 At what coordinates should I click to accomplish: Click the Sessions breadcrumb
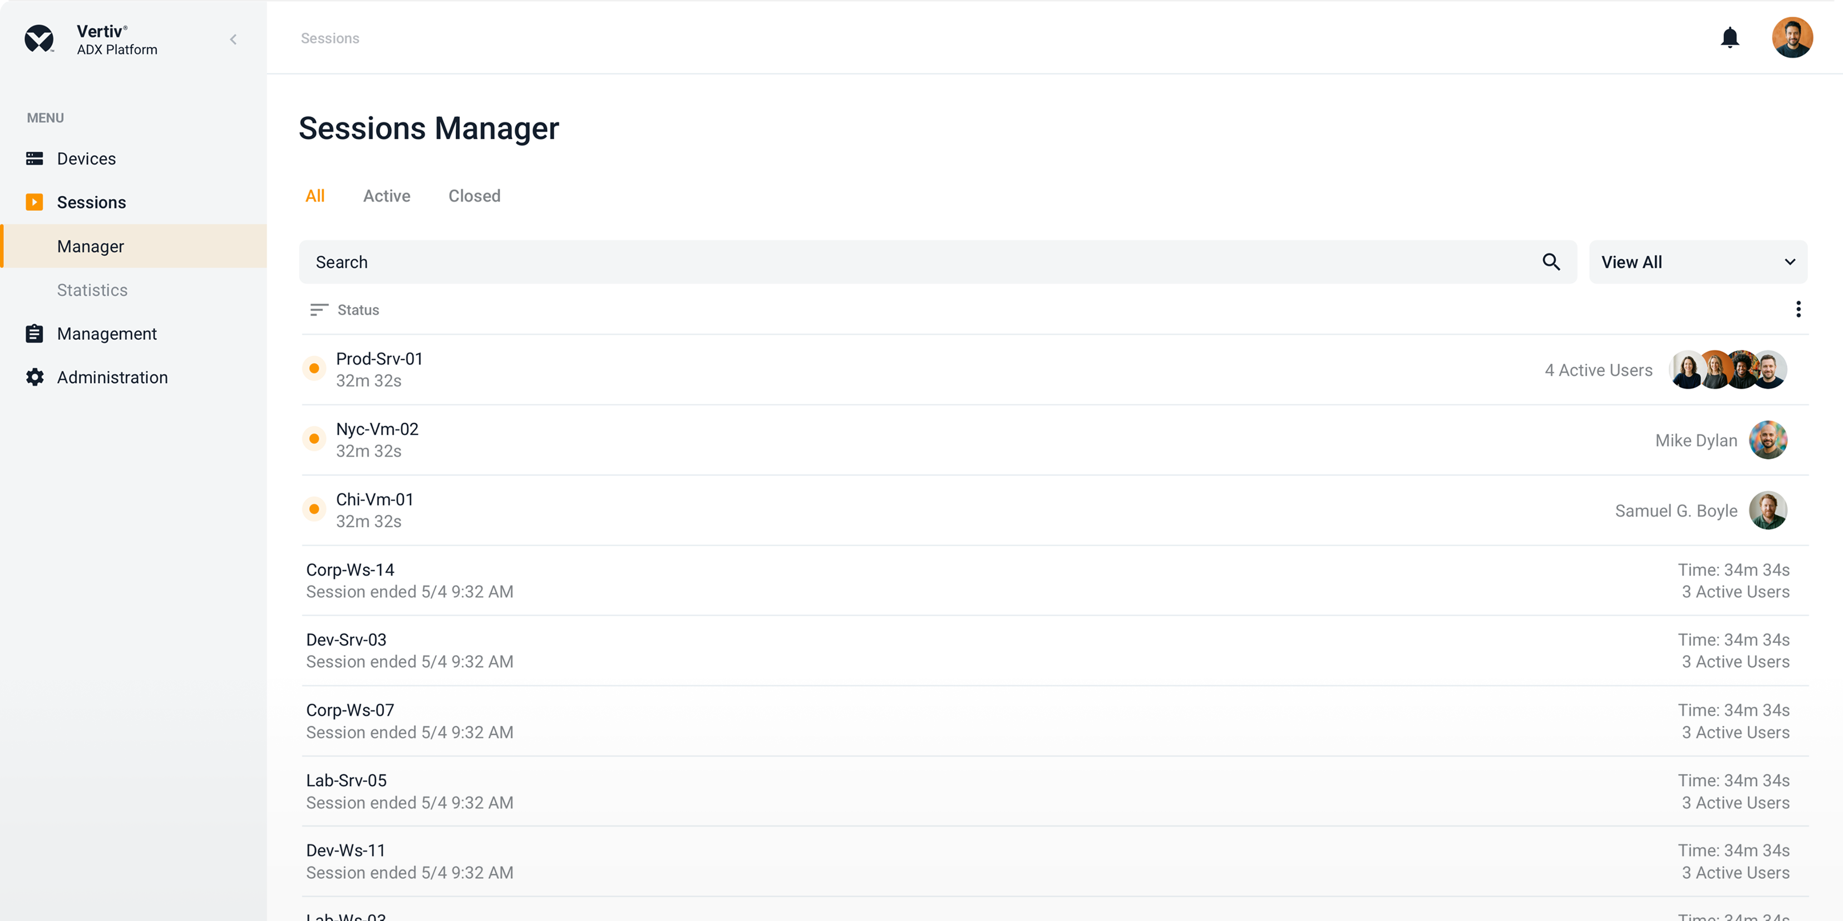[x=330, y=38]
